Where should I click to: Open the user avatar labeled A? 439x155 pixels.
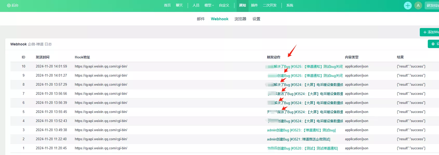pyautogui.click(x=418, y=5)
